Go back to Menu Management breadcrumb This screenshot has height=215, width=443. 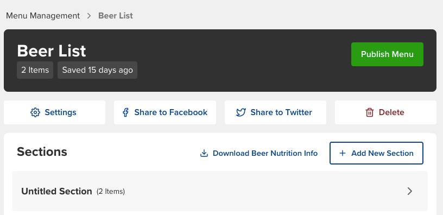[x=43, y=16]
